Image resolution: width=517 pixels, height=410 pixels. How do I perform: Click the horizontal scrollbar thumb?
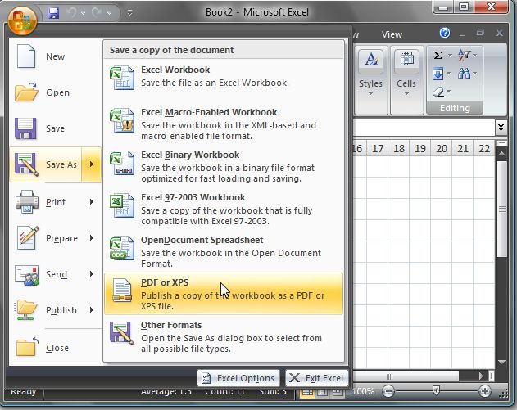point(405,376)
